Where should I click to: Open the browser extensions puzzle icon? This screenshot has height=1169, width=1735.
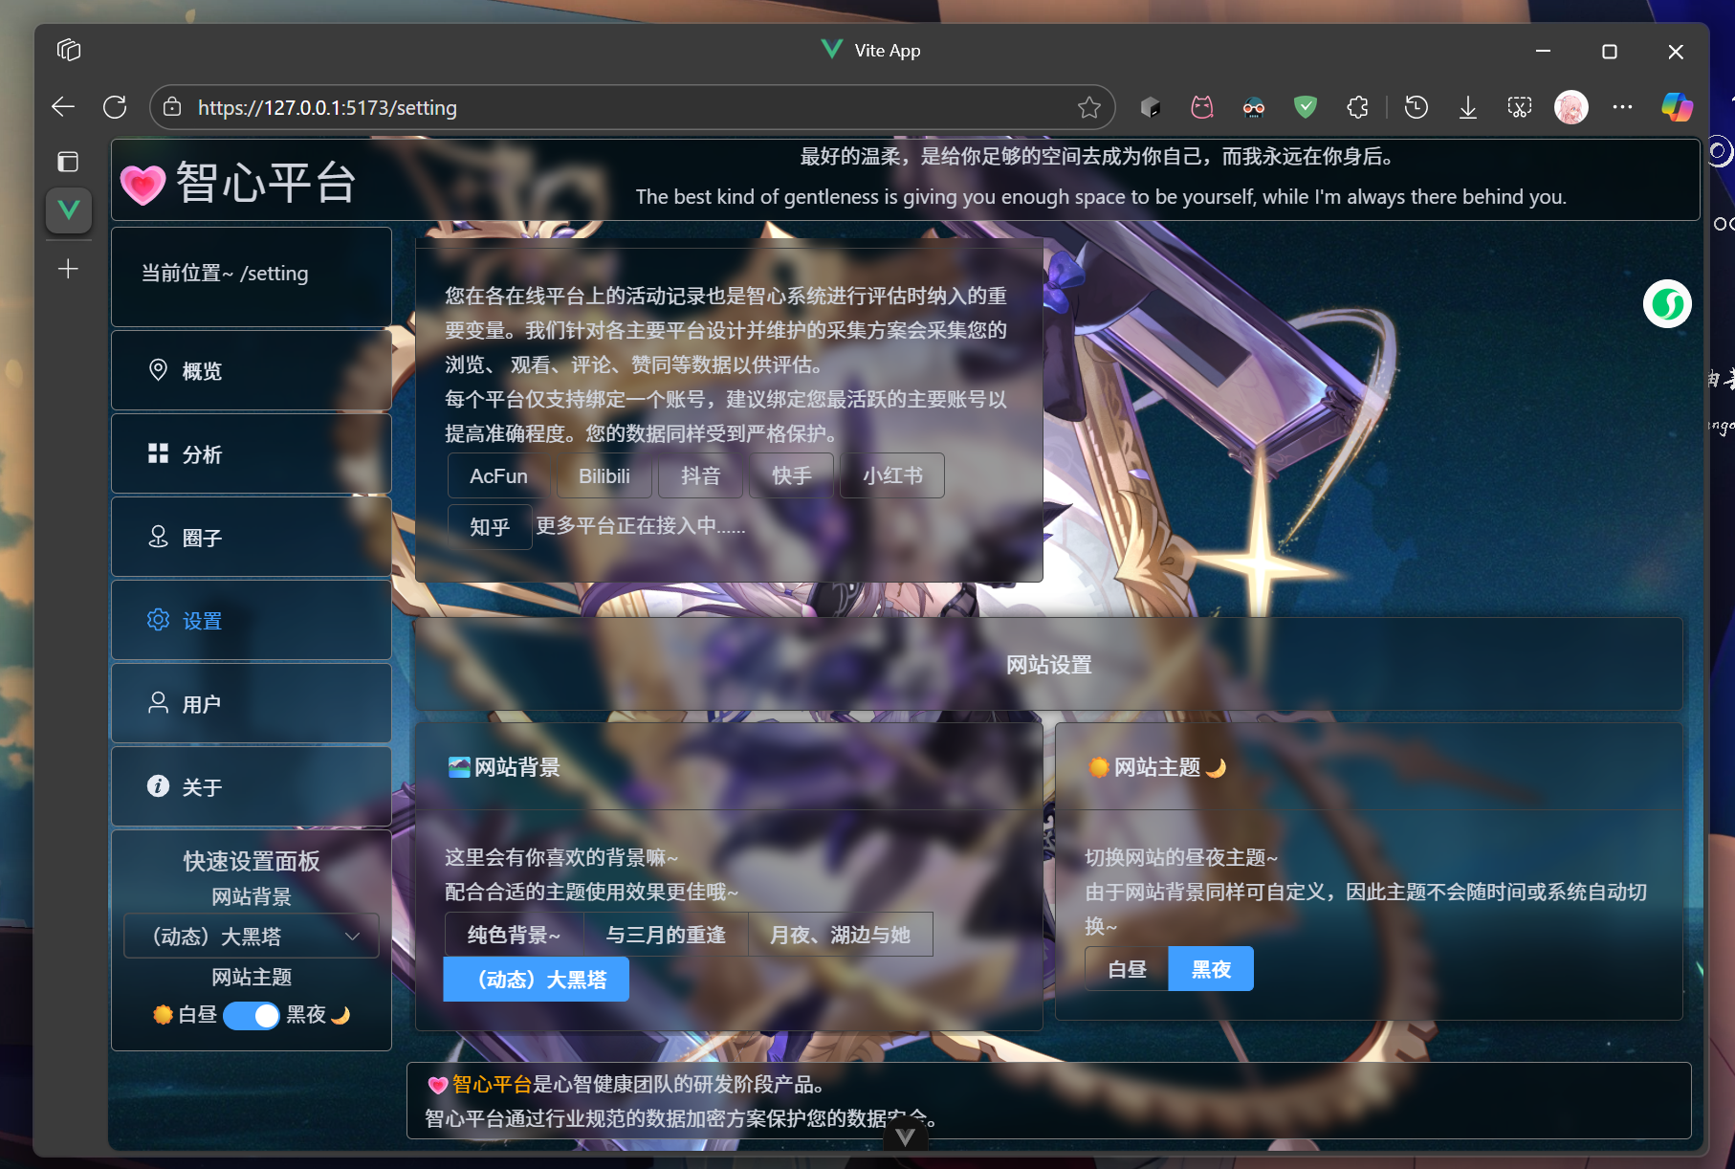(x=1356, y=107)
